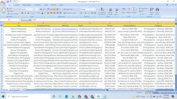The image size is (177, 99).
Task: Open the number format General dropdown
Action: 95,9
